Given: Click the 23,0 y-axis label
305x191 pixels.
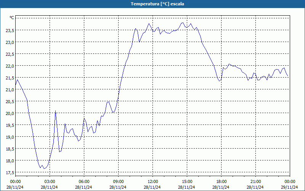Looking at the screenshot, I should point(10,42).
